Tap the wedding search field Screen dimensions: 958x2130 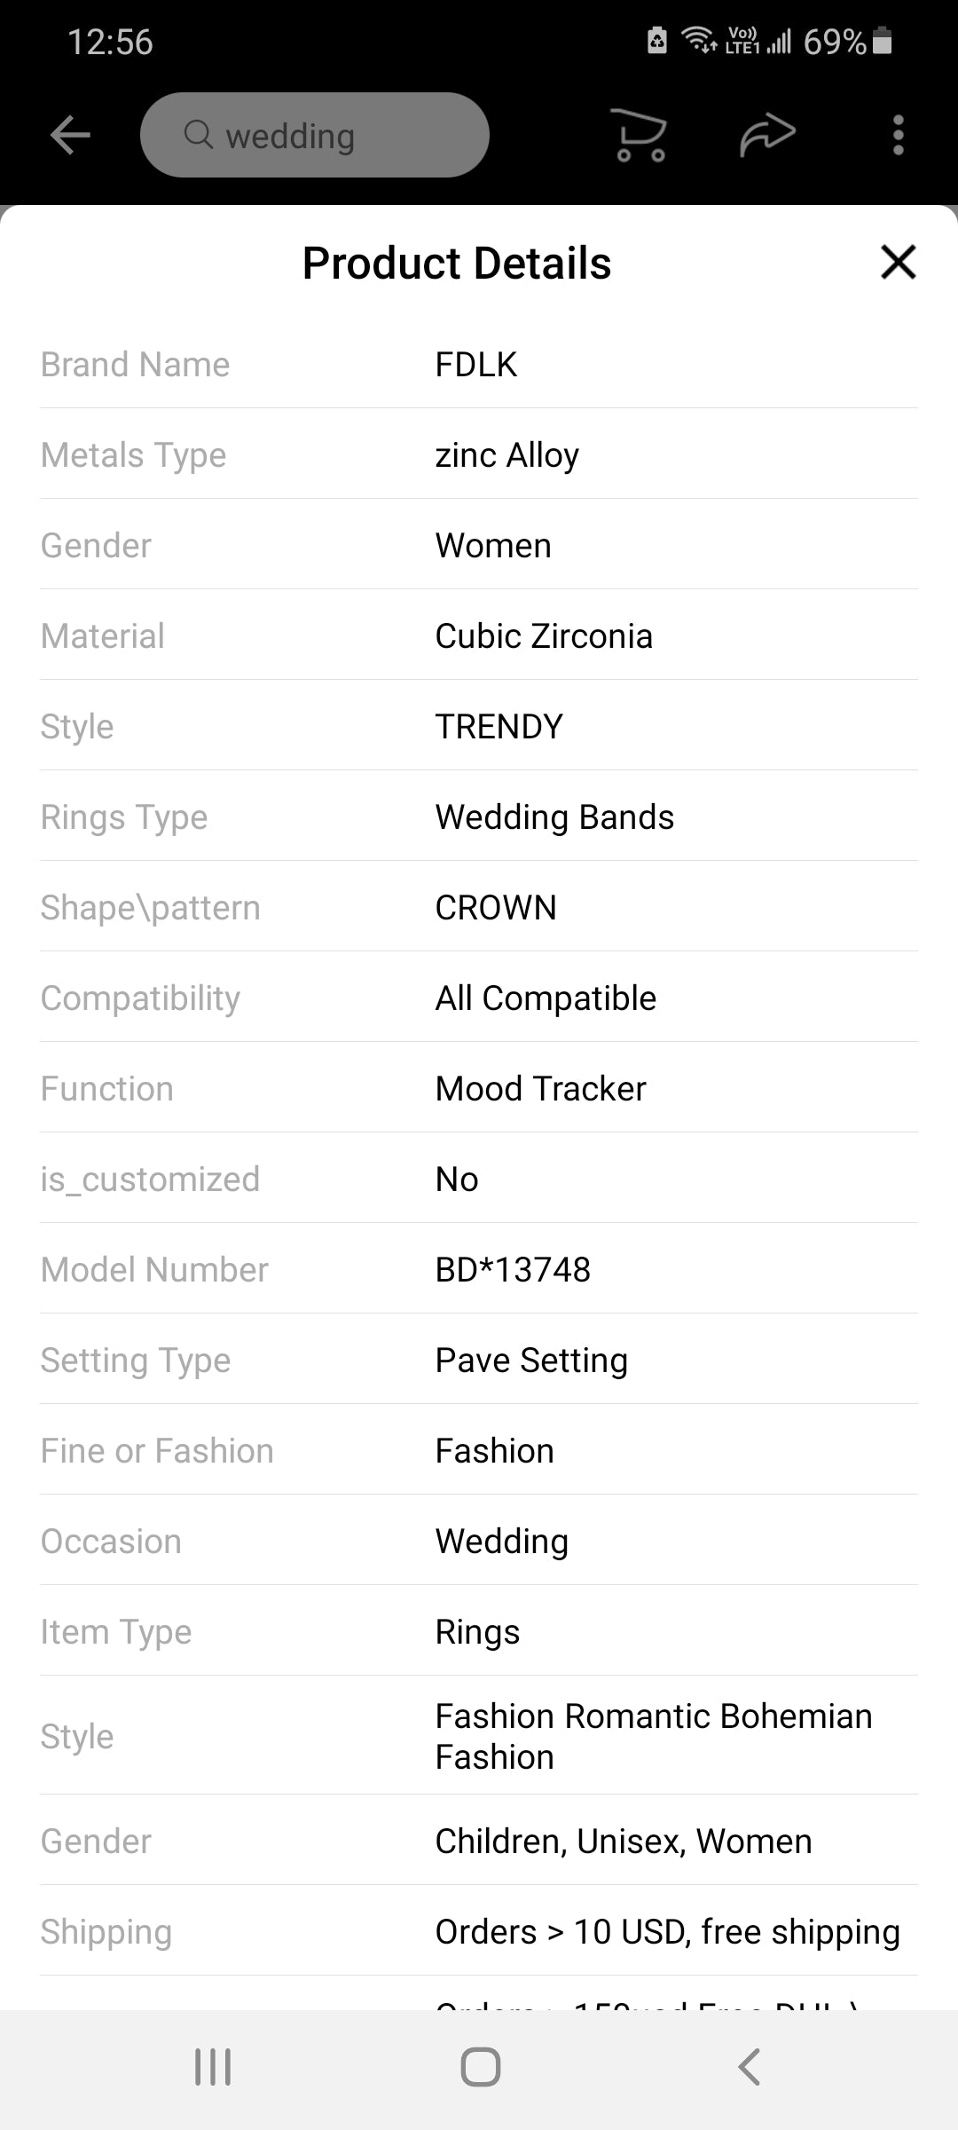[315, 136]
